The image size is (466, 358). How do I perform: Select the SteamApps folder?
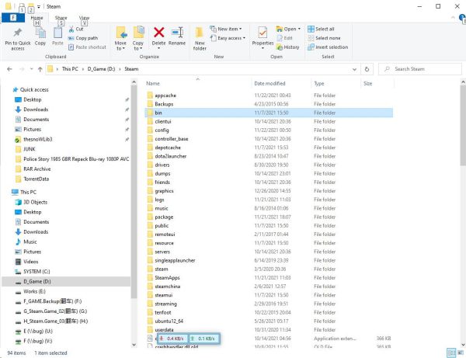pos(167,277)
